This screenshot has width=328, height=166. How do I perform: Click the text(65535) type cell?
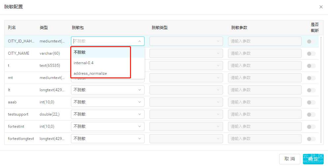pos(50,66)
